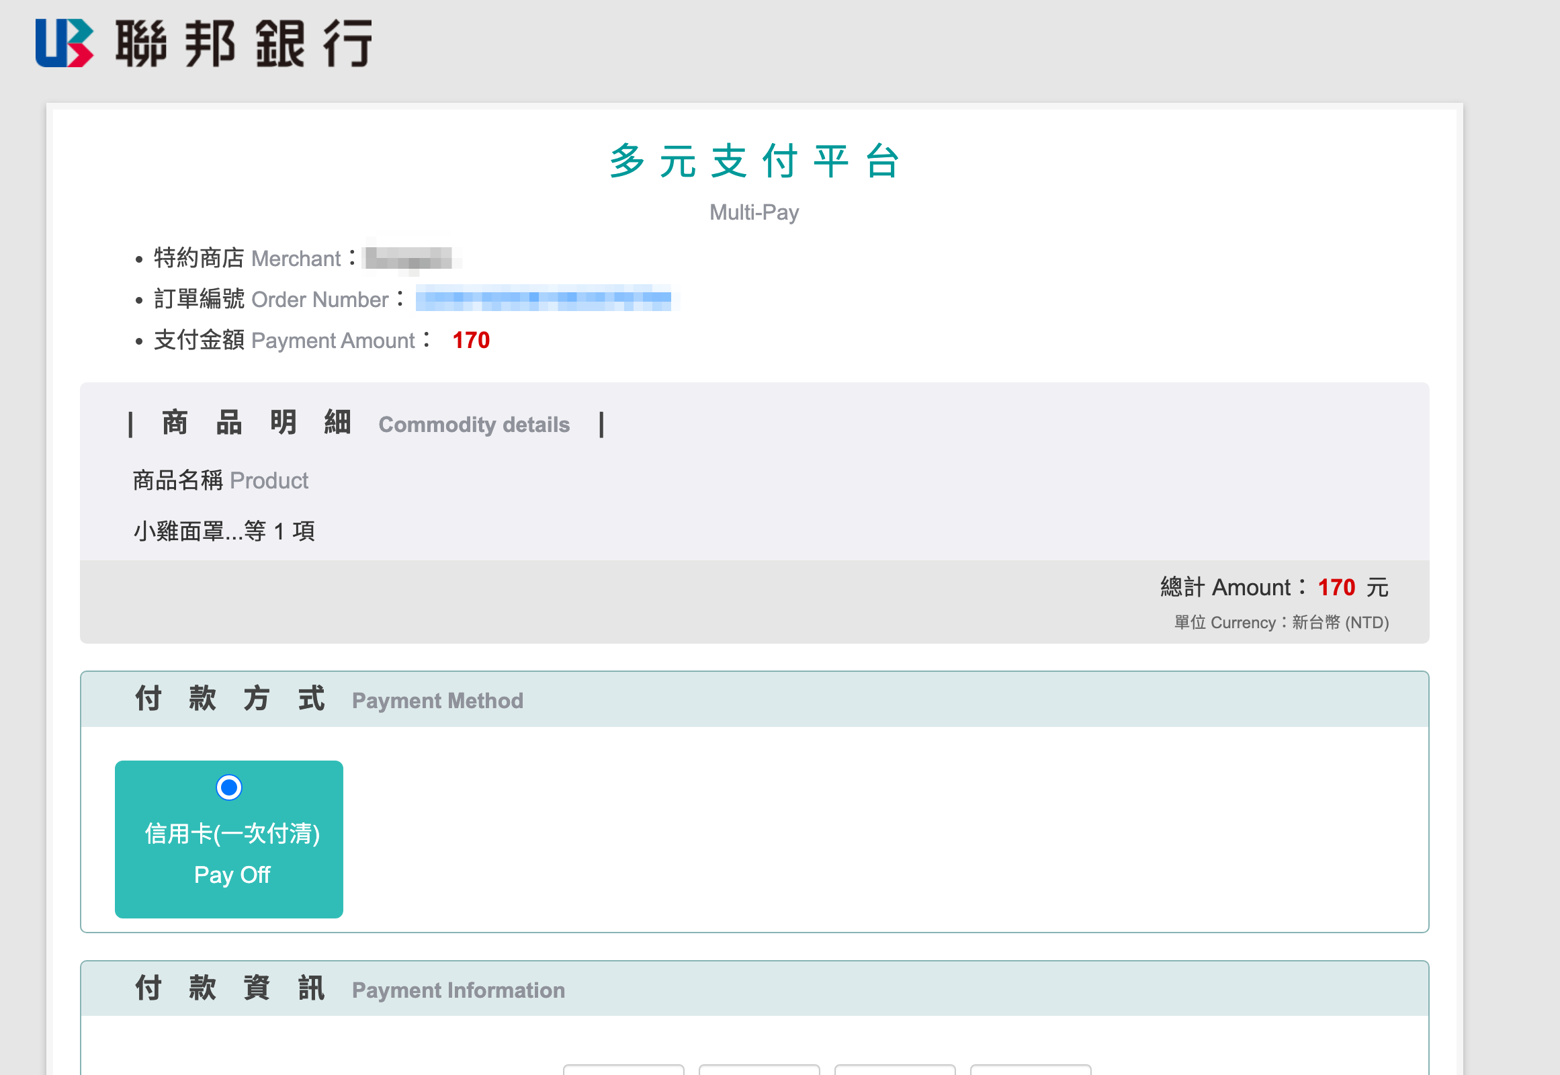Click the 多元支付平台 page title
This screenshot has height=1075, width=1560.
[x=754, y=161]
